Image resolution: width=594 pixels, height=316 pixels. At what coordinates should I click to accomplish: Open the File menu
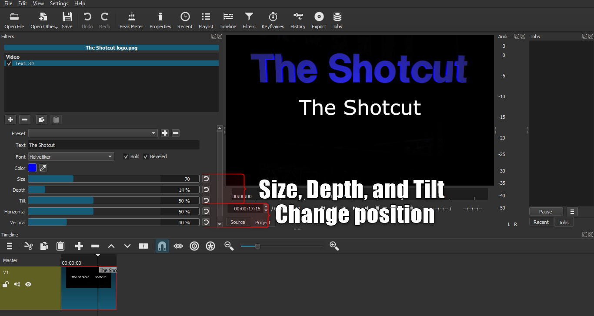tap(8, 3)
